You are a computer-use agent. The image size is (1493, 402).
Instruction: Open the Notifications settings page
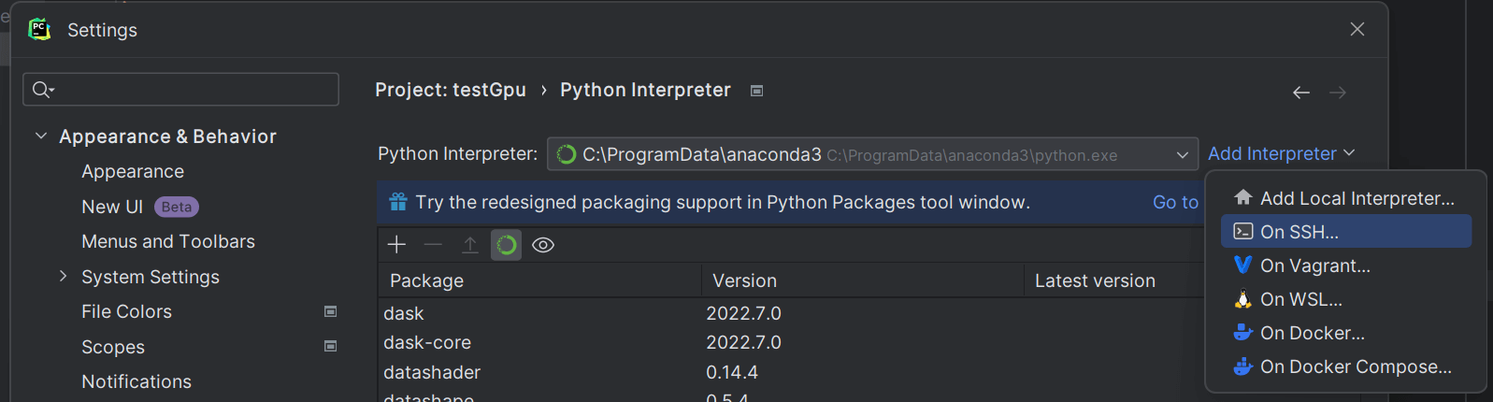(136, 381)
